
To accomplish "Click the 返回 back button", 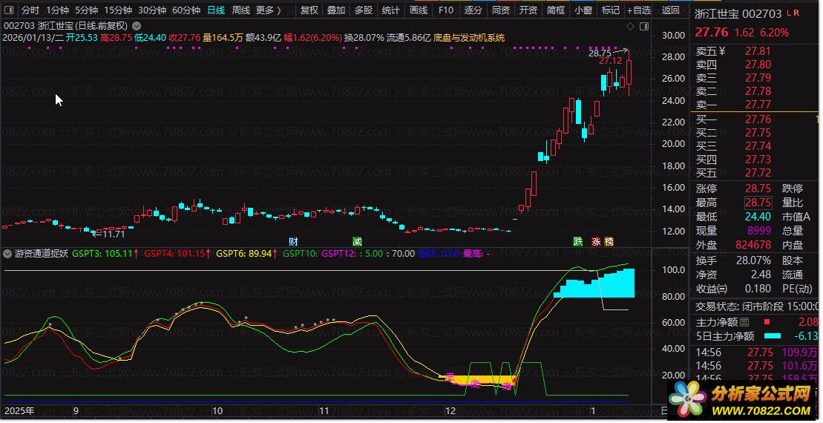I will (670, 10).
